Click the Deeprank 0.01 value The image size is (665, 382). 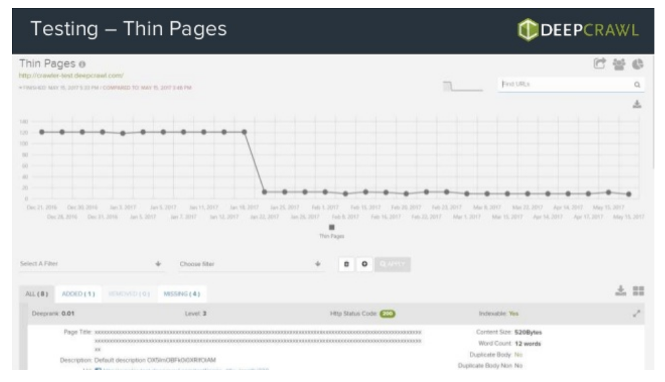click(x=68, y=314)
